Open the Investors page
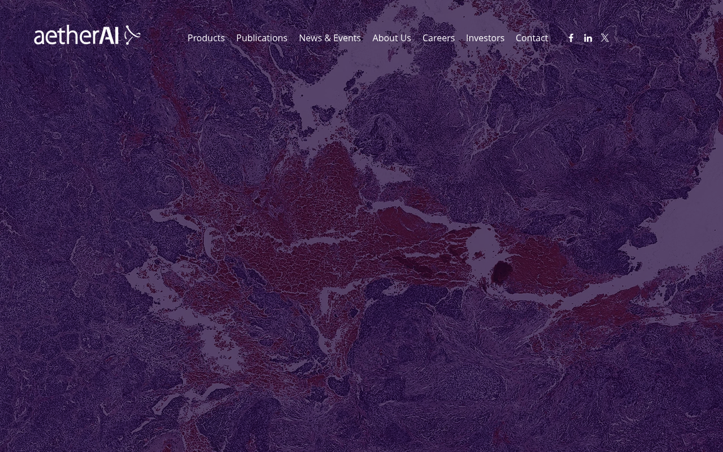This screenshot has height=452, width=723. [485, 38]
